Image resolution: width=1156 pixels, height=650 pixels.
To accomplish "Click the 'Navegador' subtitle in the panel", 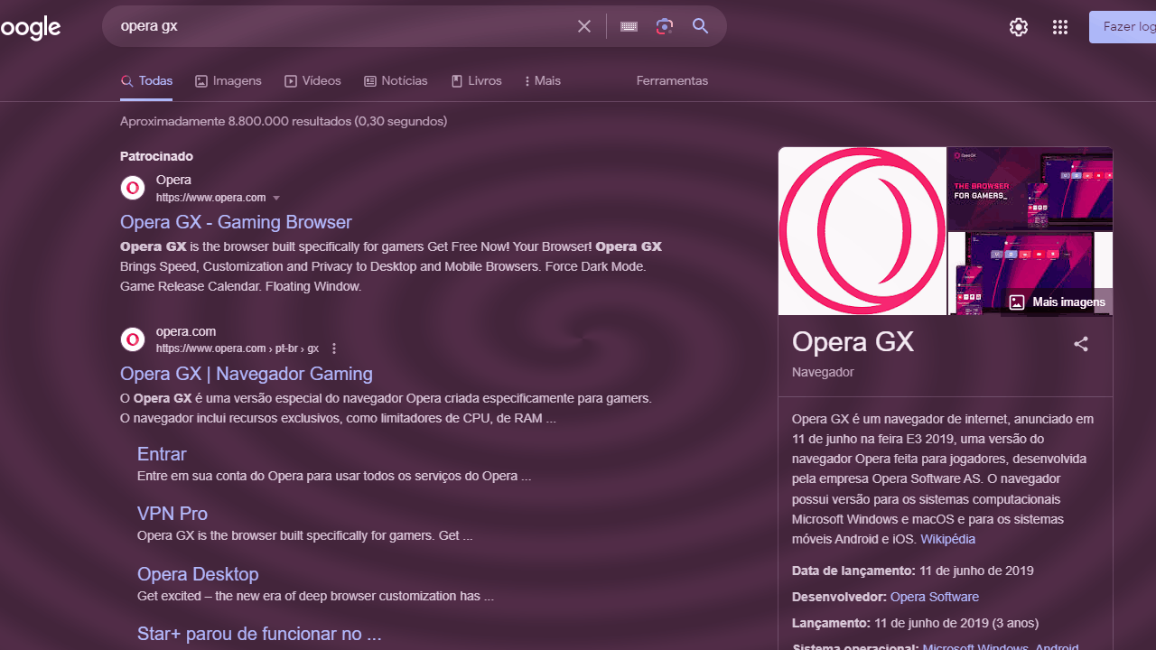I will [x=823, y=372].
